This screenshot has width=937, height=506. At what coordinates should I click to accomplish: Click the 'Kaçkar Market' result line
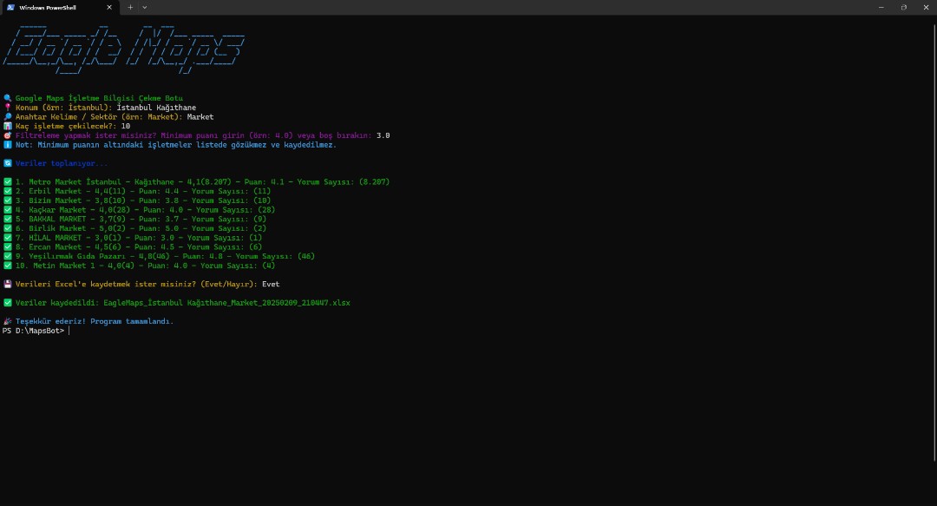(145, 210)
